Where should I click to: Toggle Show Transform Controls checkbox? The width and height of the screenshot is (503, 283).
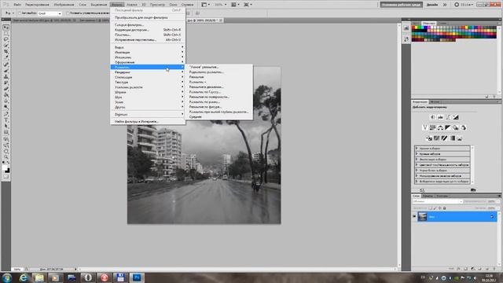[x=68, y=13]
